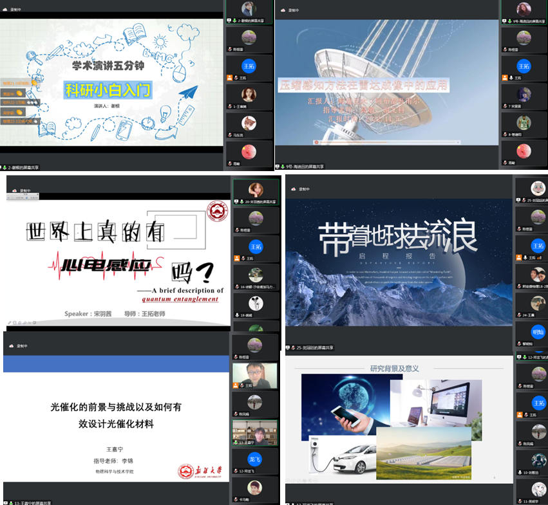This screenshot has height=505, width=548.
Task: Select the bookshelf webcam tile of 13-王嘉宁
Action: pyautogui.click(x=255, y=433)
